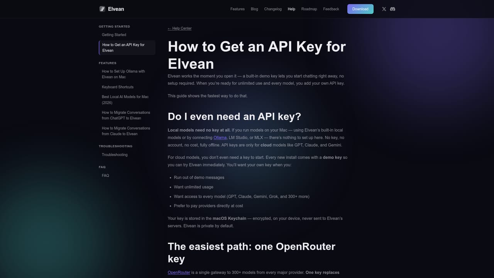Open the Features nav item
The height and width of the screenshot is (278, 494).
click(x=237, y=9)
